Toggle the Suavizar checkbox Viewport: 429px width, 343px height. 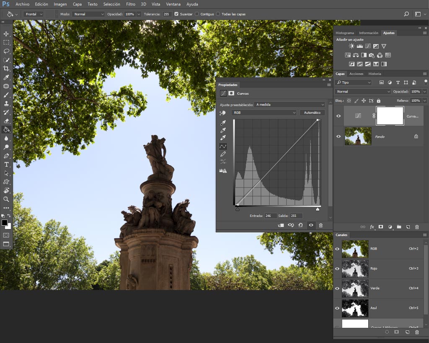click(176, 14)
